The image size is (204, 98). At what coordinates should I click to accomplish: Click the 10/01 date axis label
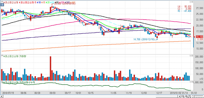79,93
